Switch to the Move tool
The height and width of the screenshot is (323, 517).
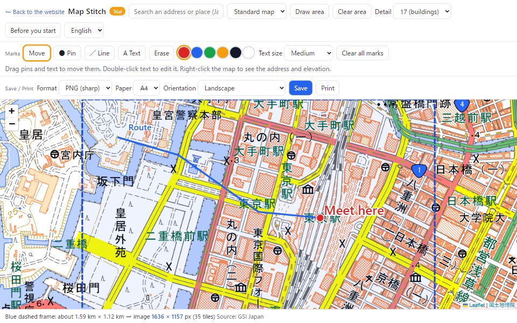[37, 53]
